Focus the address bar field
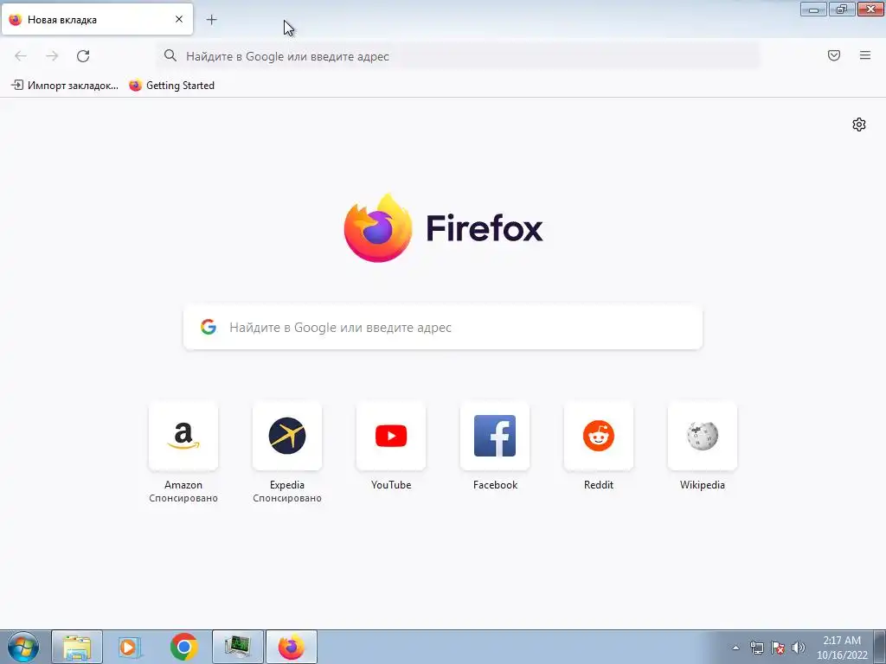The width and height of the screenshot is (886, 664). 459,56
